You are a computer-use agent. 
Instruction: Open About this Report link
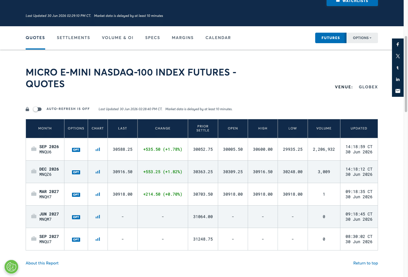42,263
